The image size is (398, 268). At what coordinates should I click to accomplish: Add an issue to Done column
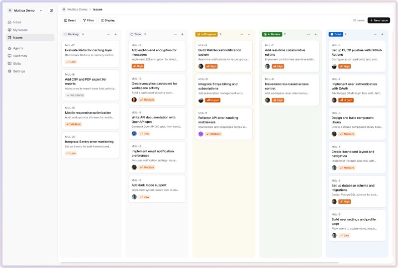382,34
